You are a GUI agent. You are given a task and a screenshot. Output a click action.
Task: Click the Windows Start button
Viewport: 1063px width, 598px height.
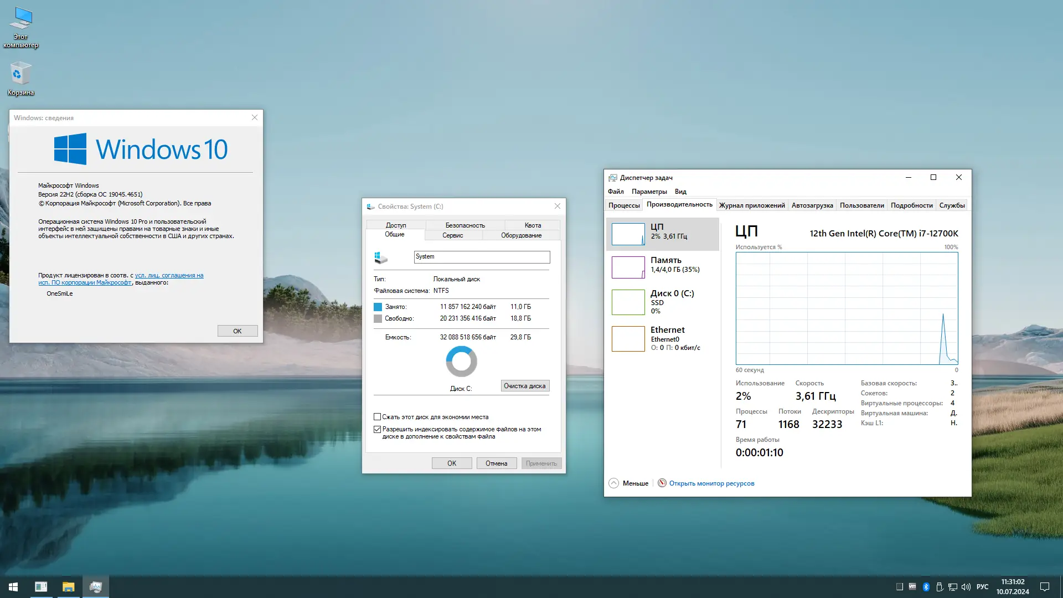click(x=13, y=587)
